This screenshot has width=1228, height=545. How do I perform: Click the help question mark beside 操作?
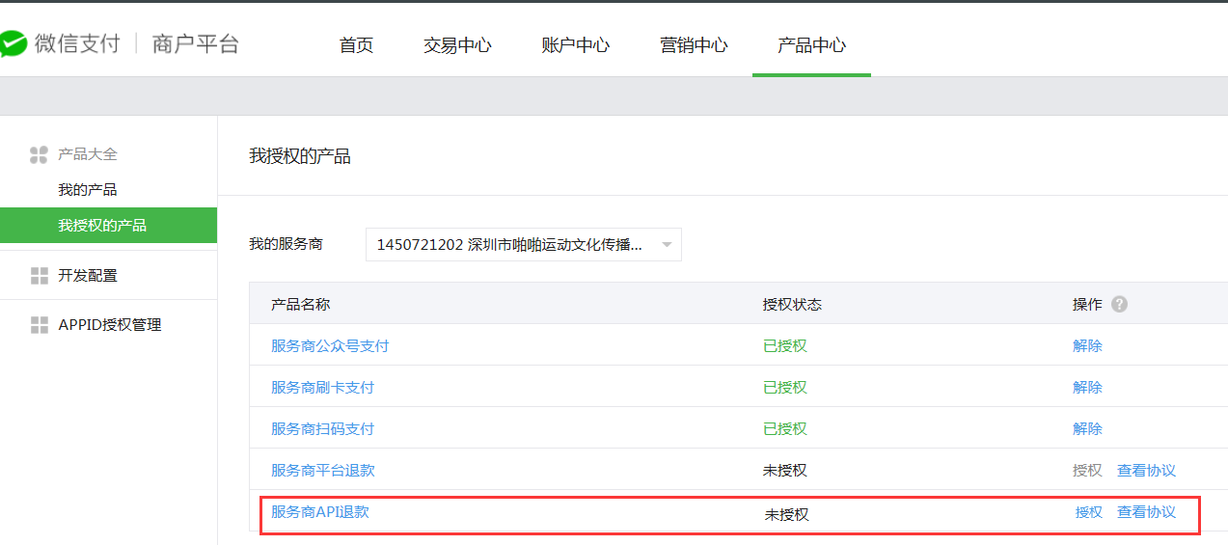(x=1119, y=304)
